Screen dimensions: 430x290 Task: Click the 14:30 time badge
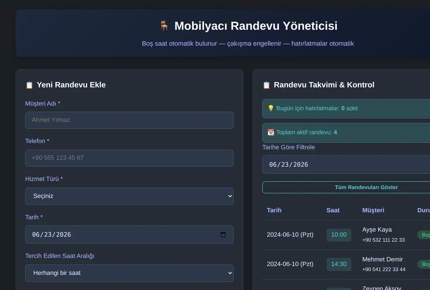(339, 264)
